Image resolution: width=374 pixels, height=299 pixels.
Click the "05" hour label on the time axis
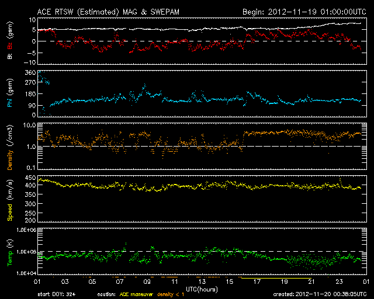pyautogui.click(x=92, y=281)
